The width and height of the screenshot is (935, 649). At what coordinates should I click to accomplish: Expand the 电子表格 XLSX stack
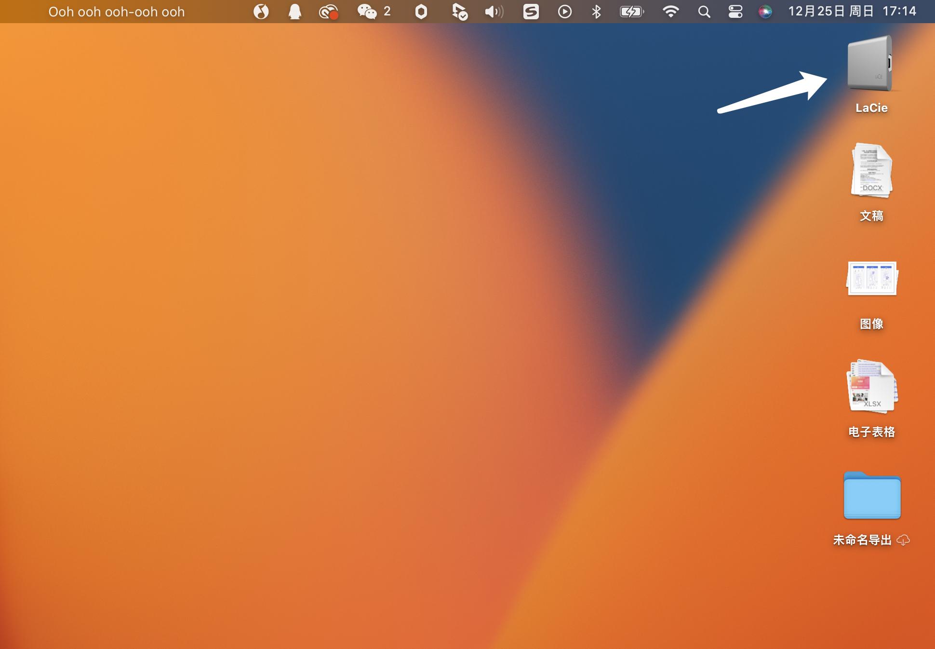[871, 387]
